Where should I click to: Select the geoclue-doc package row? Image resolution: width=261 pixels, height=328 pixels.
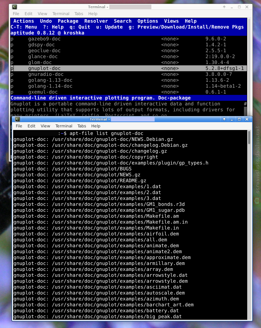coord(129,51)
